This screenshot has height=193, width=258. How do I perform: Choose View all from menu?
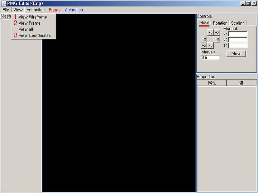(x=34, y=29)
